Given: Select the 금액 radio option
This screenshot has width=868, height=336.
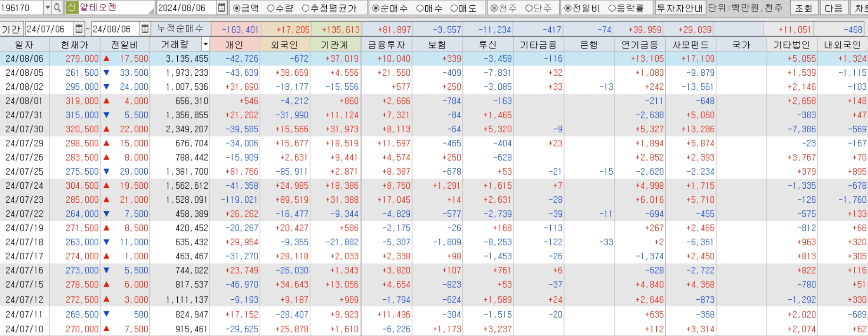Looking at the screenshot, I should [x=246, y=8].
